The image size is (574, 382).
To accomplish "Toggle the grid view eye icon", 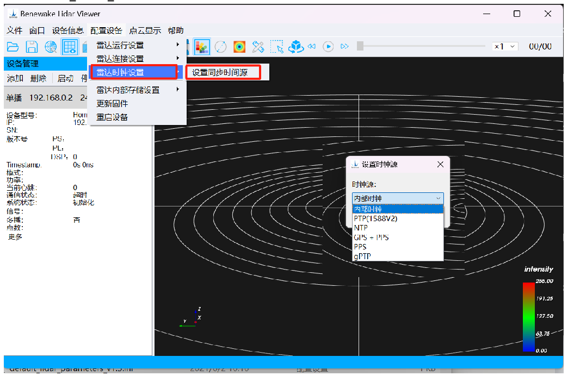I will click(x=70, y=47).
